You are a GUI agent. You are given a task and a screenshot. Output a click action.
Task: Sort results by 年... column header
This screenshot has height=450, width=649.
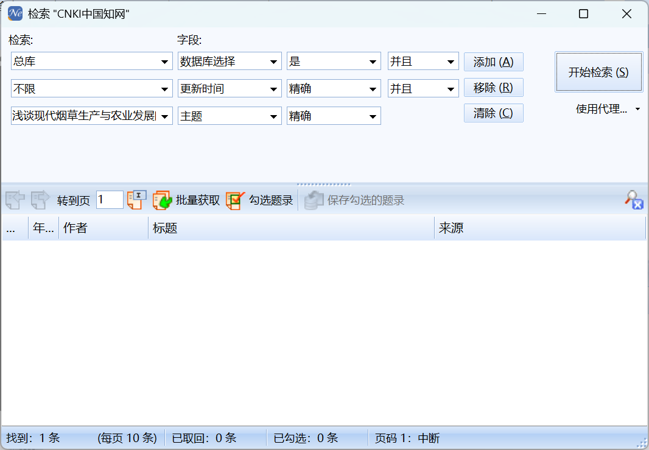(x=43, y=228)
